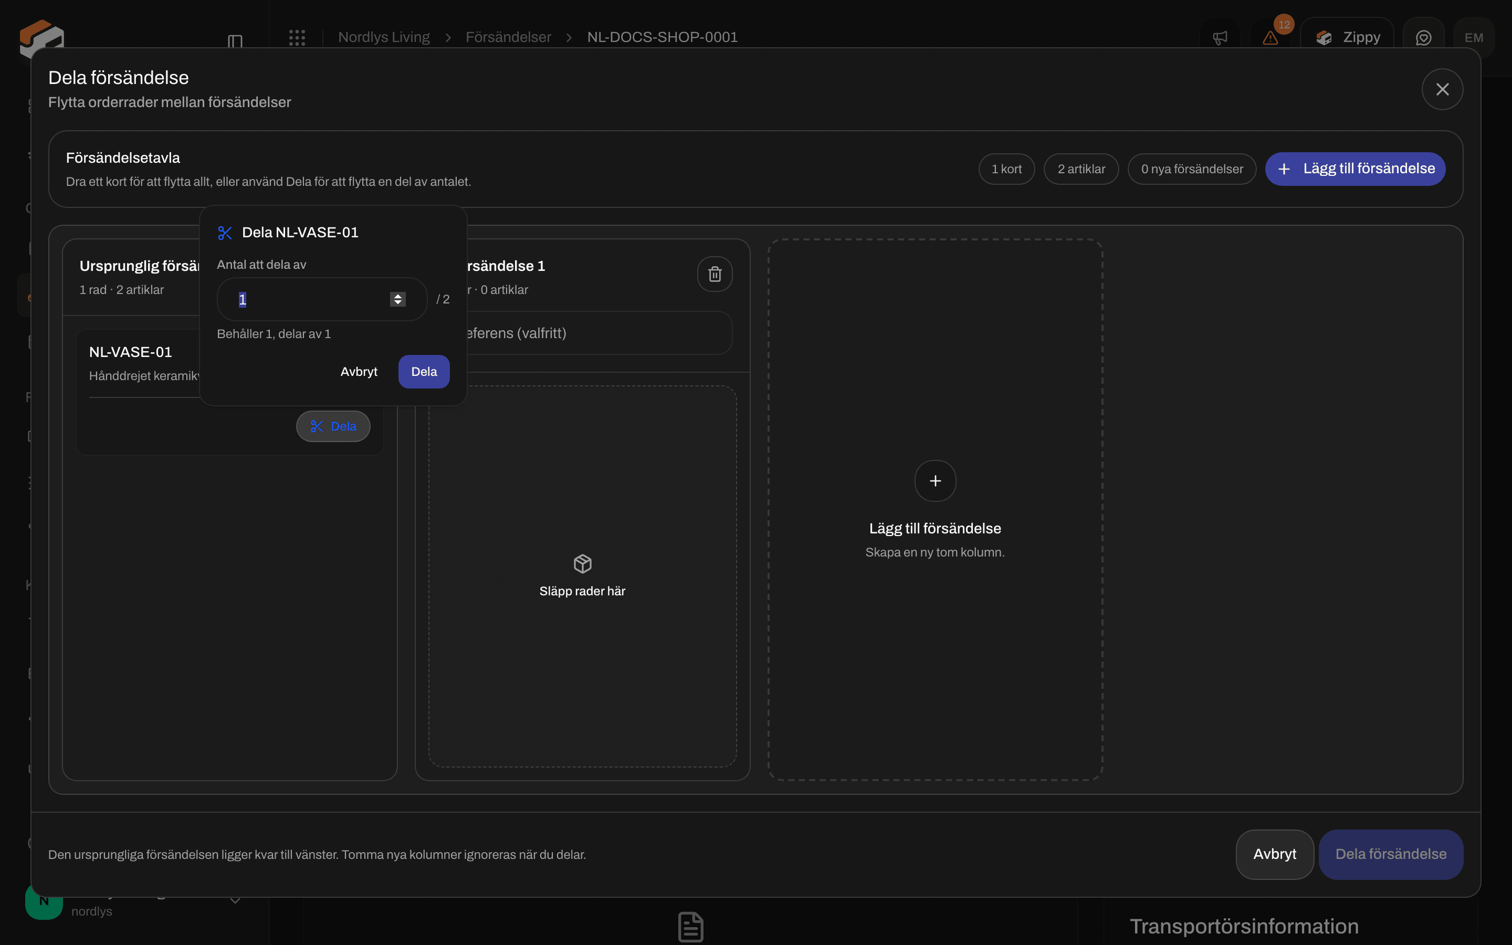
Task: Open the alerts warning icon
Action: click(x=1270, y=37)
